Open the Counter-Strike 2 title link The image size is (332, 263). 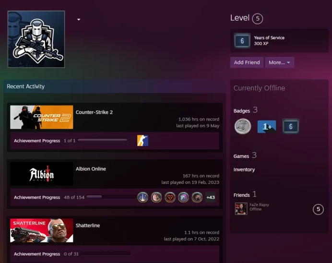[x=94, y=112]
